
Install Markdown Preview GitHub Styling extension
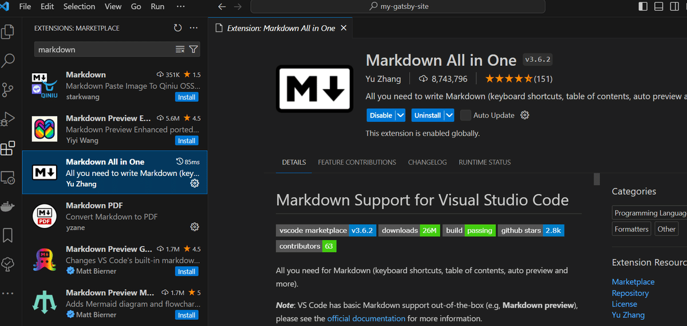[187, 271]
